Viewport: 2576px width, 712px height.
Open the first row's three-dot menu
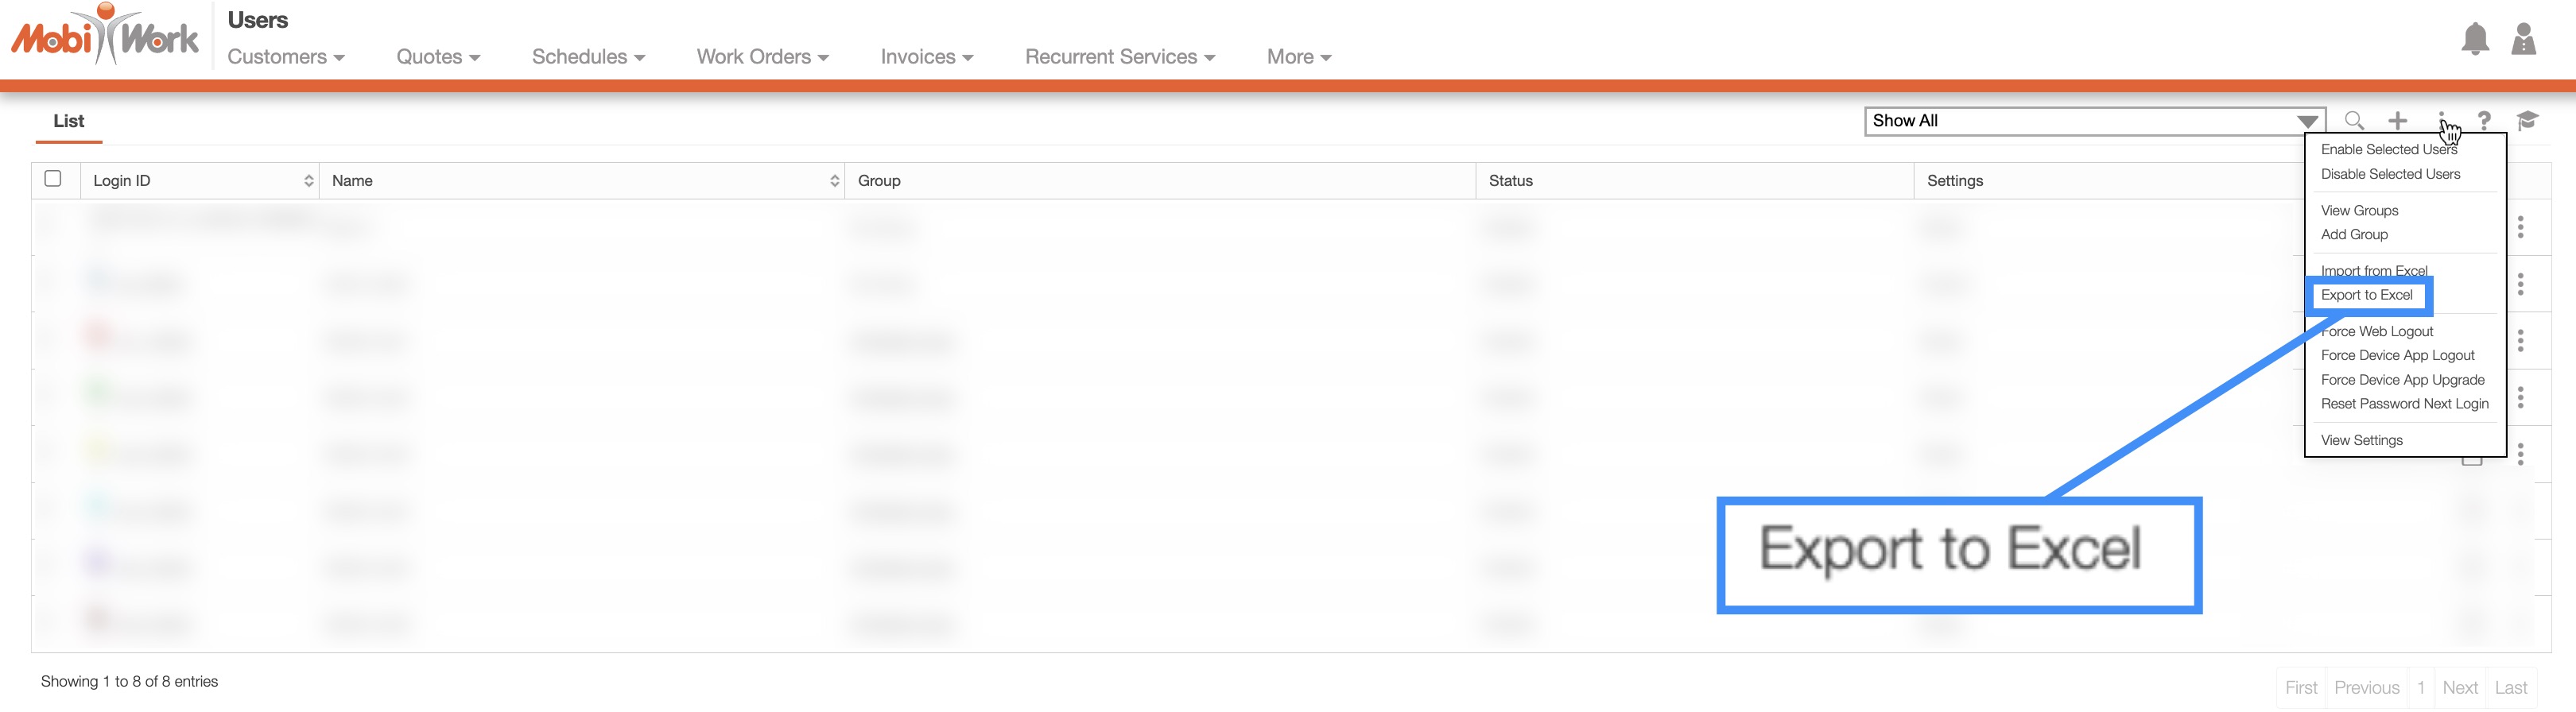pyautogui.click(x=2520, y=227)
